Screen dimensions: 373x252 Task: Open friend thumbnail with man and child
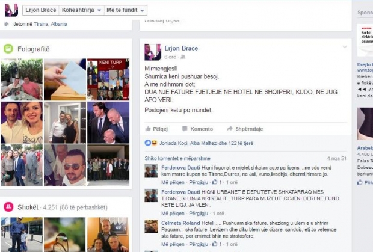(x=22, y=235)
